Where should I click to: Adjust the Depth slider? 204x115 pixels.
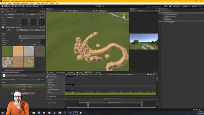[29, 44]
